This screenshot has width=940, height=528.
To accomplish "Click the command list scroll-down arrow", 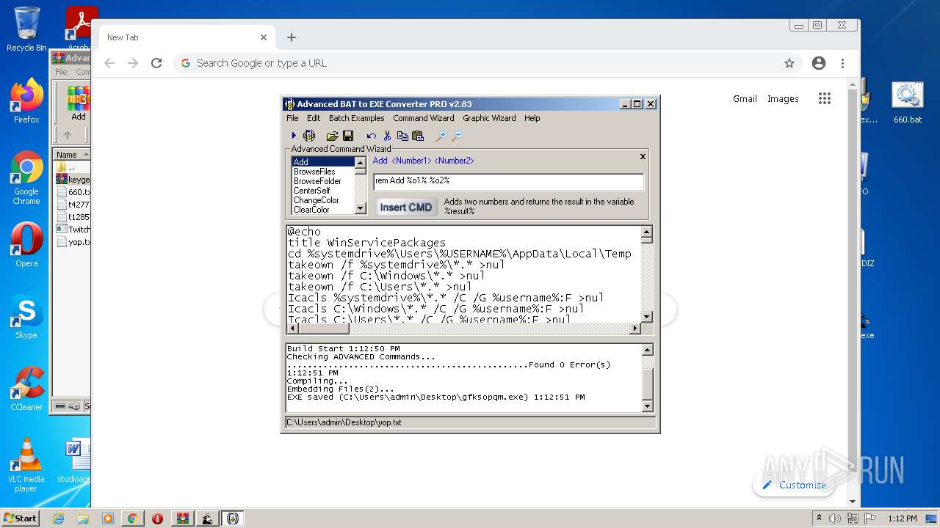I will tap(360, 208).
